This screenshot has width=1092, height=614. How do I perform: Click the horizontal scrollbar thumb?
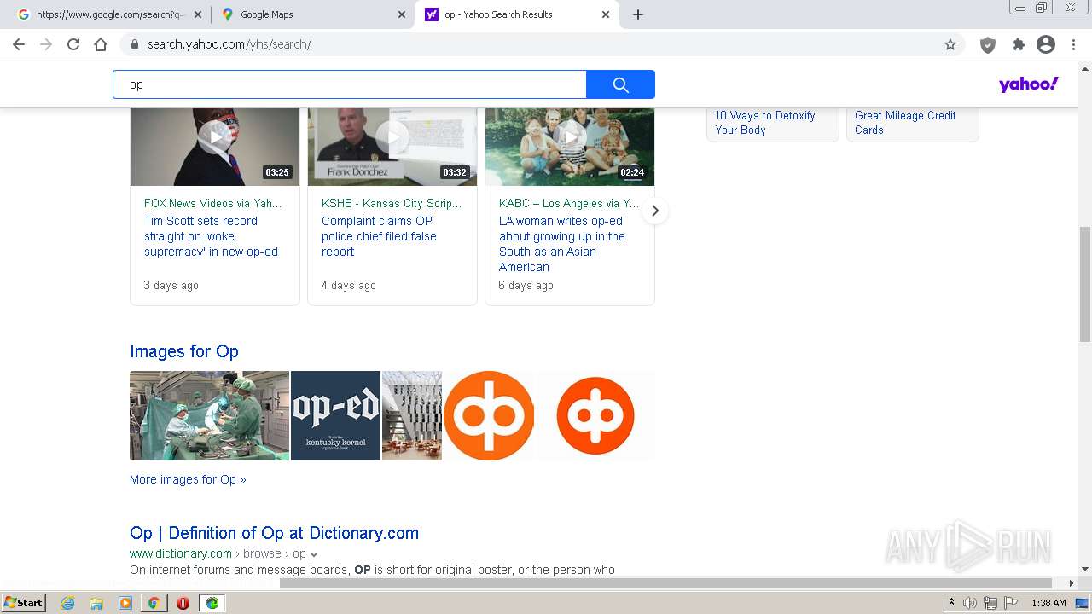tap(665, 583)
